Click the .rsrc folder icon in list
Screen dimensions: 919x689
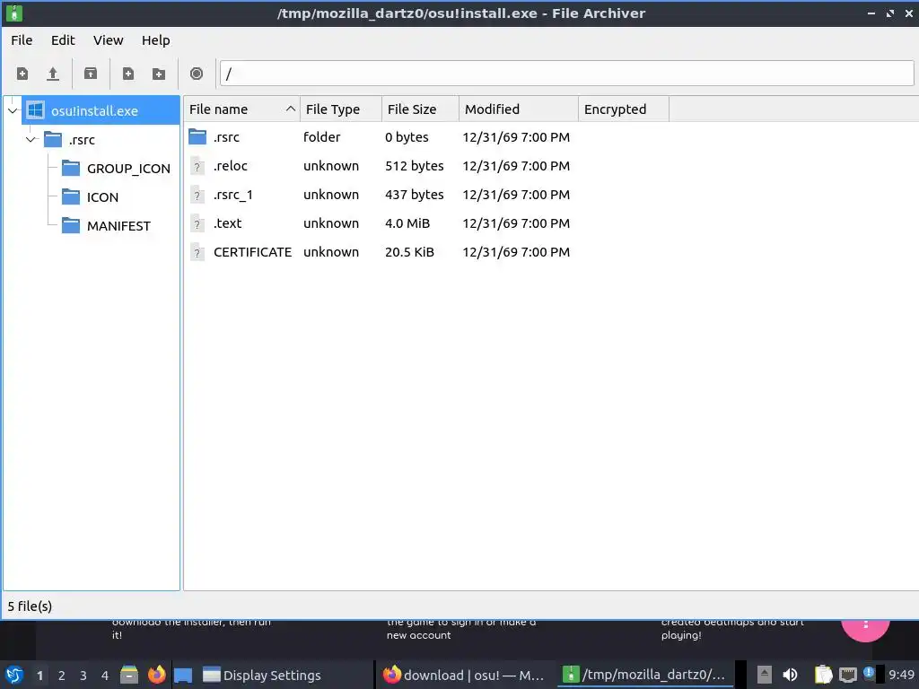coord(197,137)
